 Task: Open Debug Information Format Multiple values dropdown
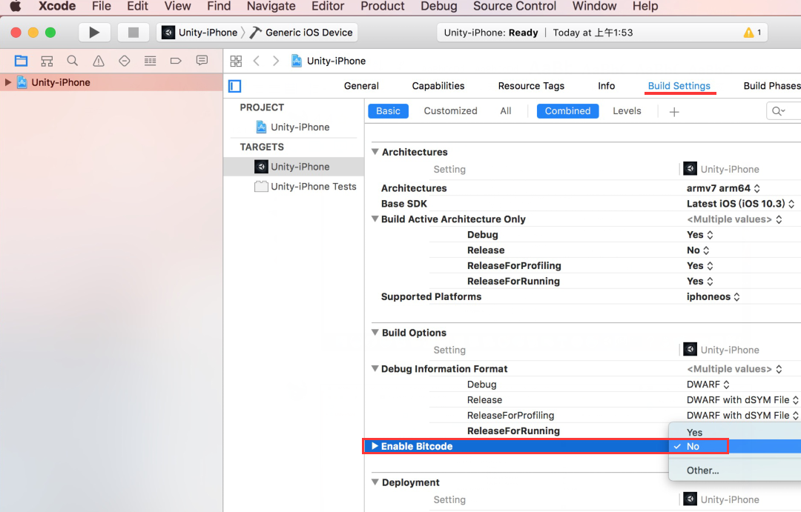[x=734, y=369]
